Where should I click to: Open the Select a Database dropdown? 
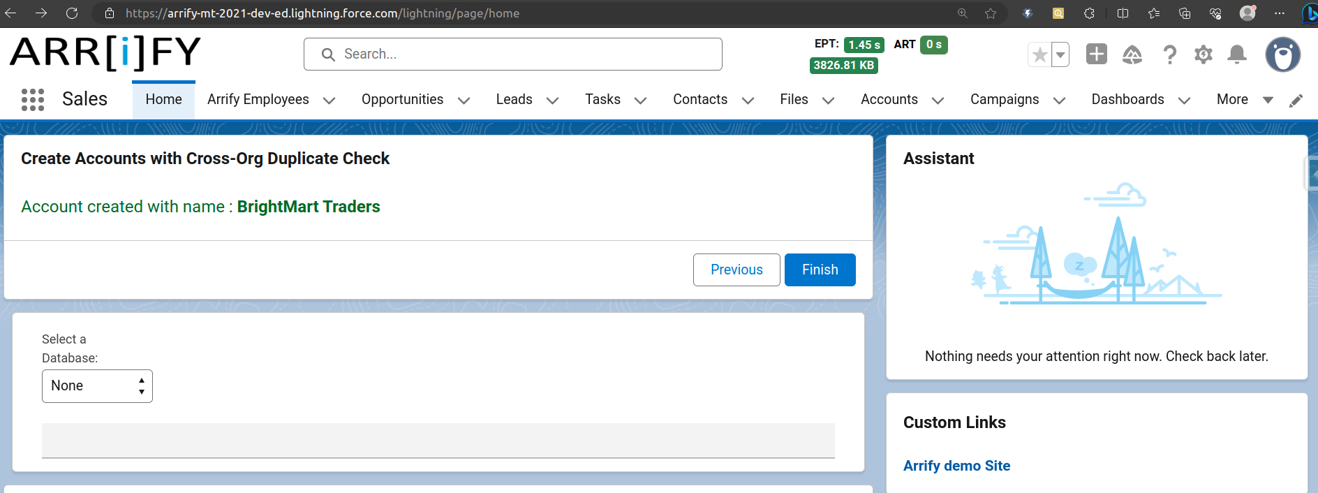pyautogui.click(x=97, y=386)
